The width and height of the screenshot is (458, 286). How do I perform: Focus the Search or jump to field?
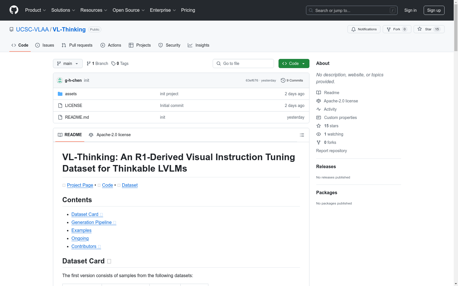point(352,10)
